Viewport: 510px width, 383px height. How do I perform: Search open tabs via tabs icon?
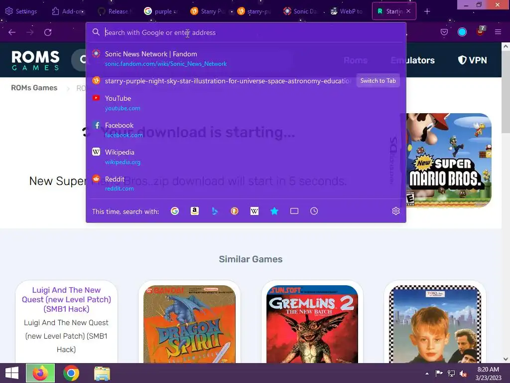294,211
